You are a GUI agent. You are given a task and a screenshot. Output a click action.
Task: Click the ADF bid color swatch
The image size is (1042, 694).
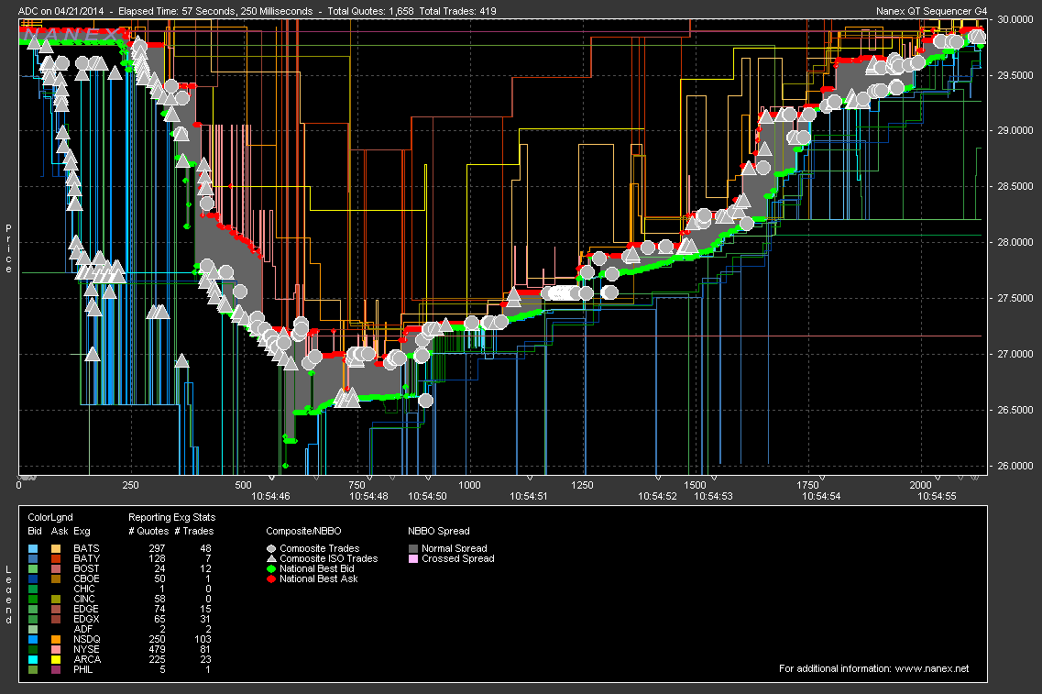[x=33, y=629]
